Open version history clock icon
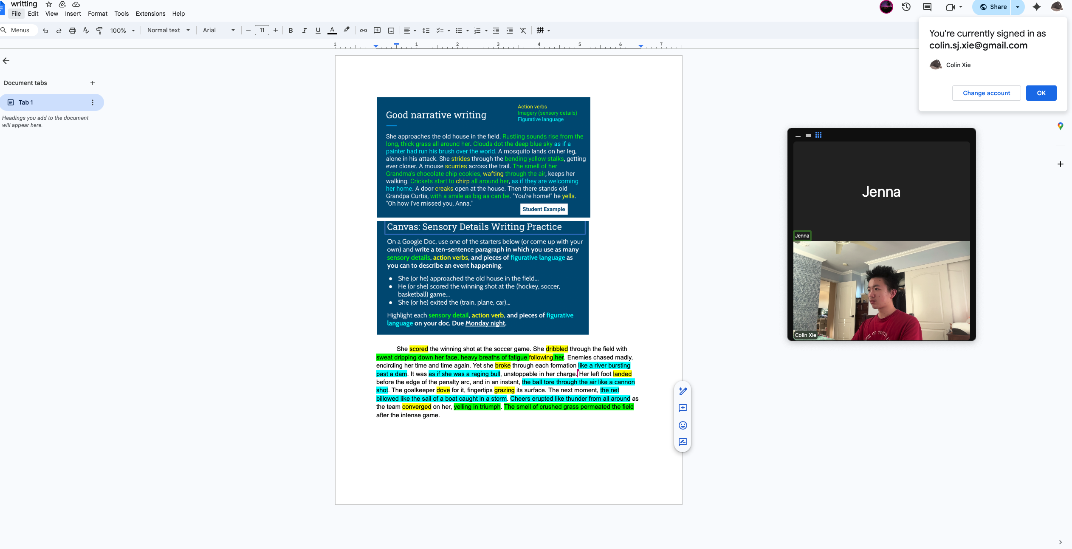 pos(906,7)
